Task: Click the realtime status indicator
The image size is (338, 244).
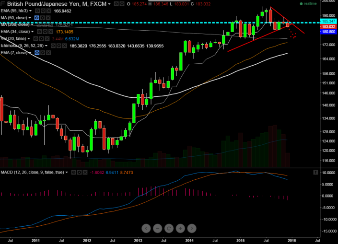Action: [x=308, y=4]
